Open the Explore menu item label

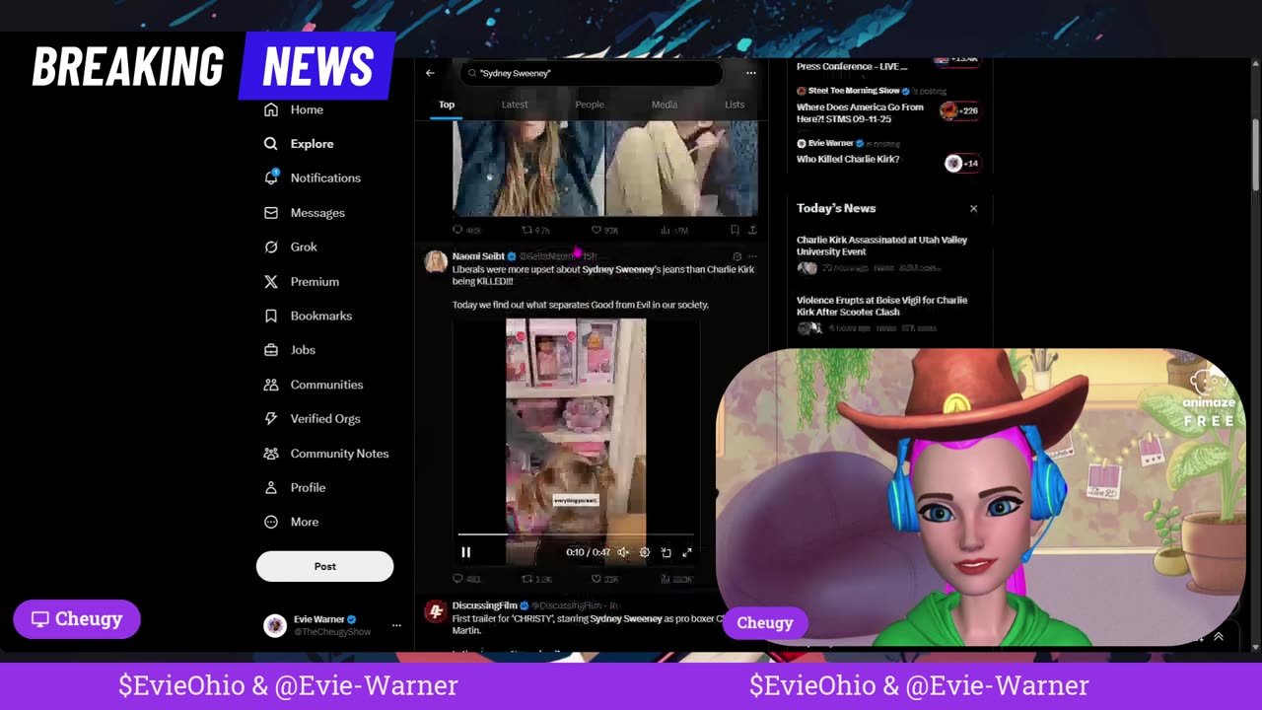pos(312,144)
